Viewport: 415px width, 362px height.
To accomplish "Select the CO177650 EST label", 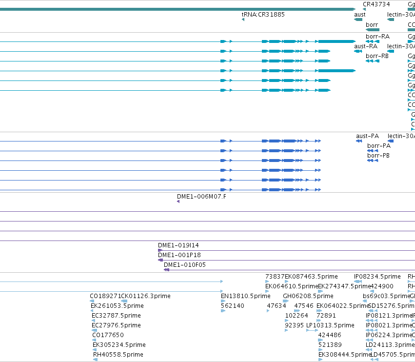I will tap(108, 335).
